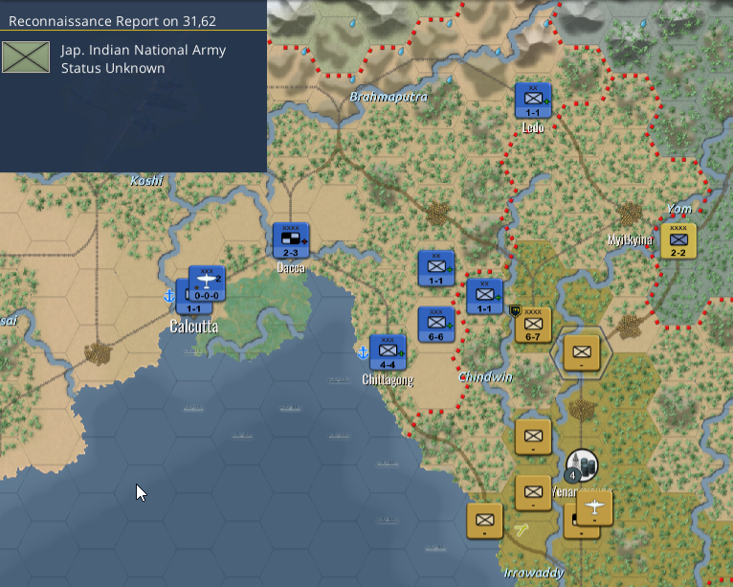The width and height of the screenshot is (733, 587).
Task: Click the Calcutta city label
Action: click(x=194, y=326)
